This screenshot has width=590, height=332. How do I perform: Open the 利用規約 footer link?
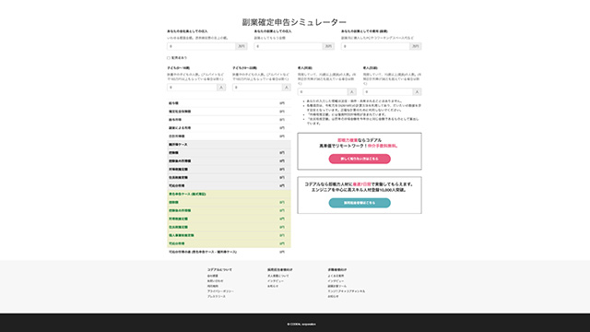(x=213, y=286)
